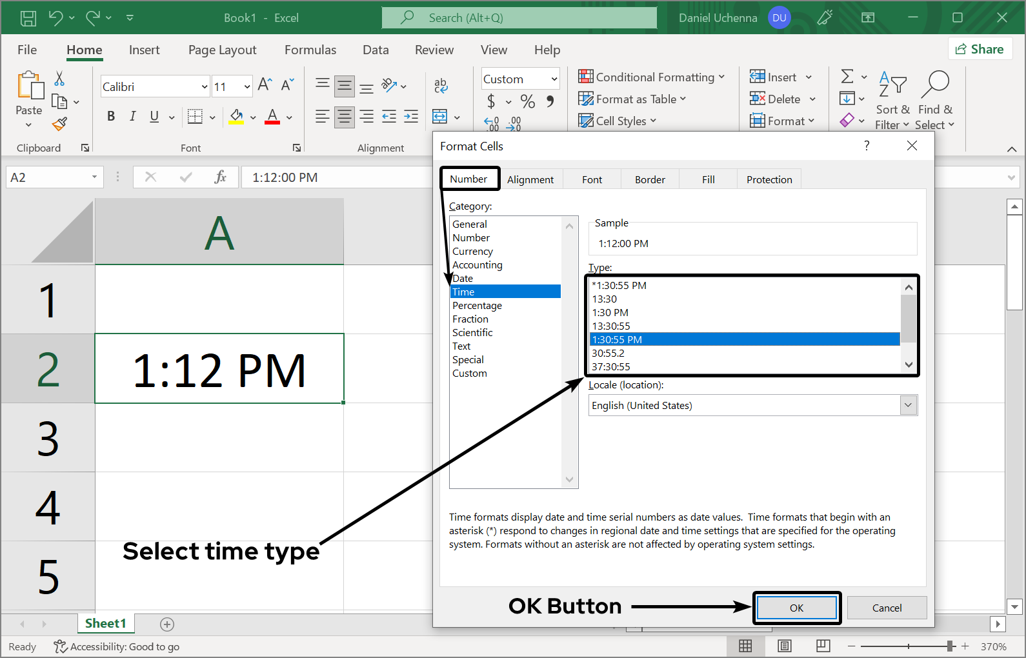Toggle center horizontal alignment
Image resolution: width=1026 pixels, height=658 pixels.
pyautogui.click(x=345, y=117)
